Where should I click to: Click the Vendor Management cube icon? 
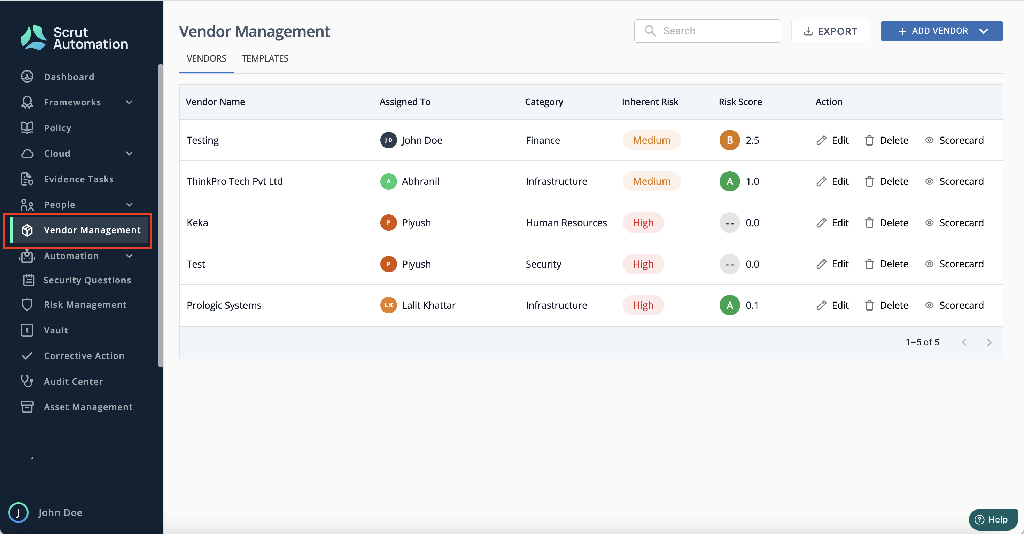tap(27, 230)
